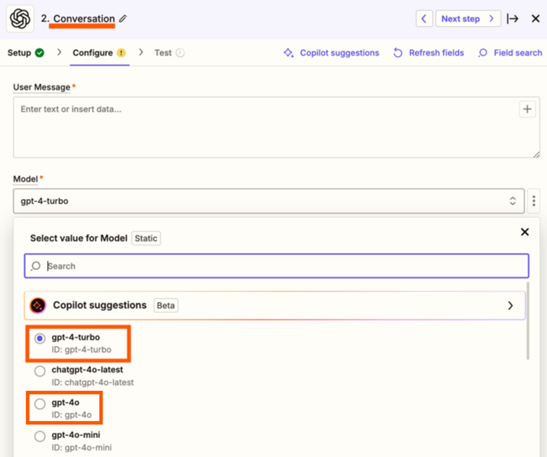Open the Model field three-dot menu

click(x=534, y=201)
